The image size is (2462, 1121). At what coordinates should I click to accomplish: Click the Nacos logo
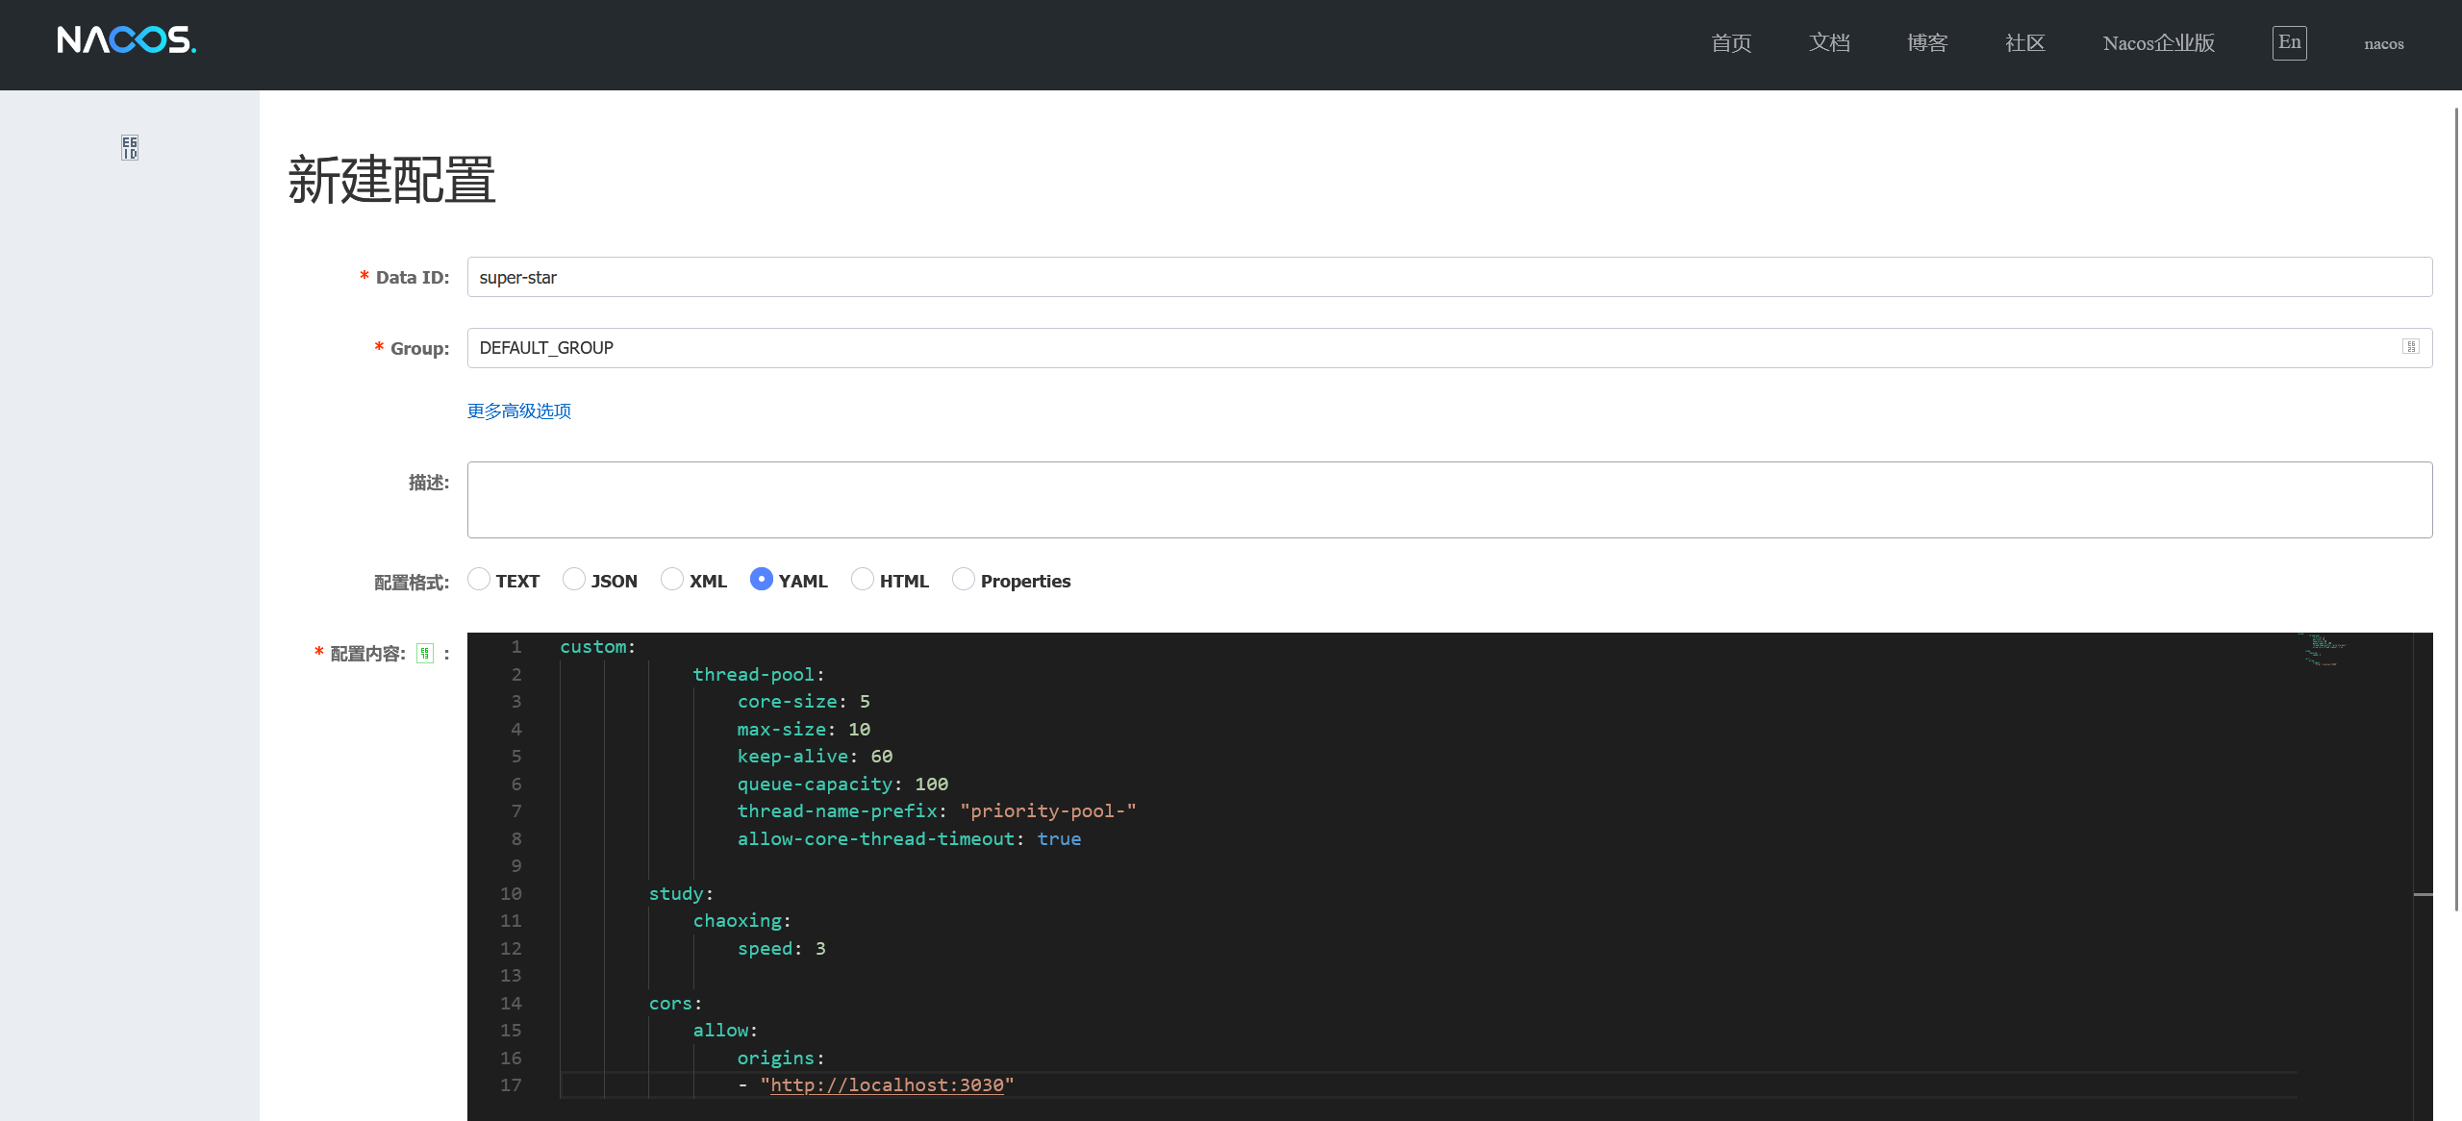point(126,40)
